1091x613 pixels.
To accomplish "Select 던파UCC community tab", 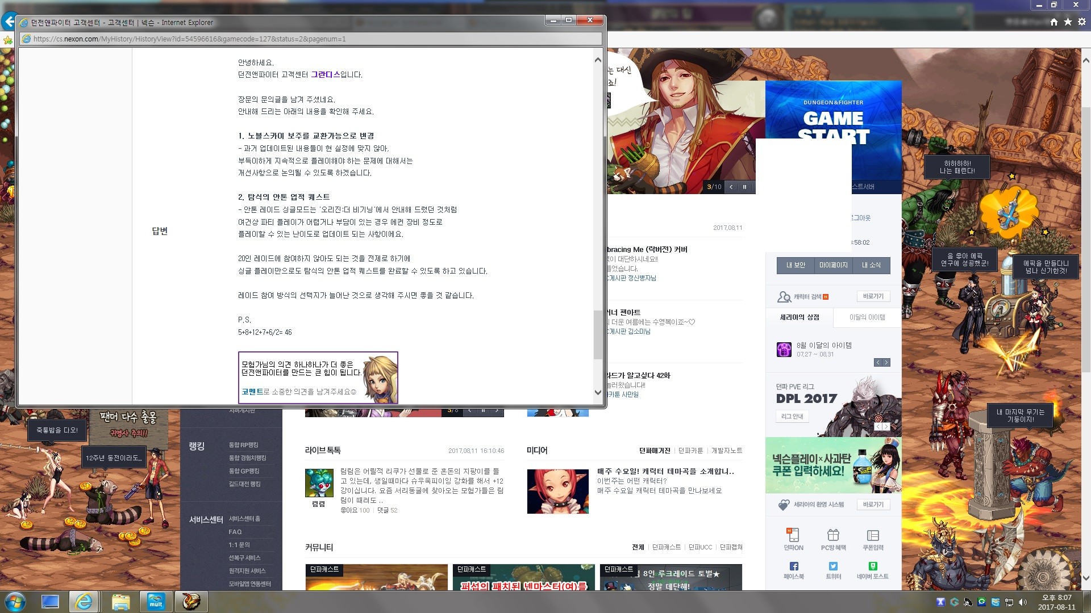I will pos(700,547).
